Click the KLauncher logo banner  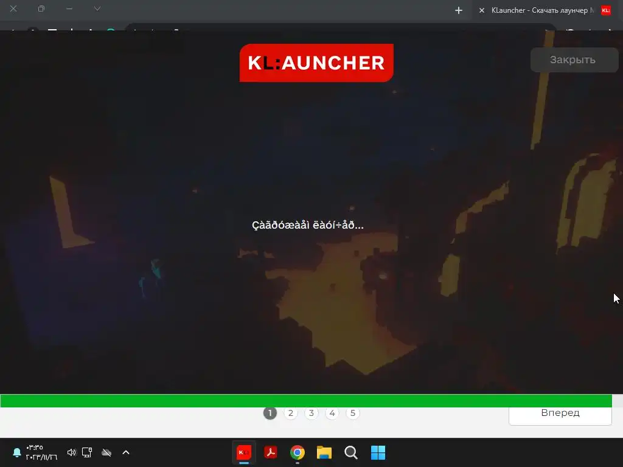[x=316, y=63]
